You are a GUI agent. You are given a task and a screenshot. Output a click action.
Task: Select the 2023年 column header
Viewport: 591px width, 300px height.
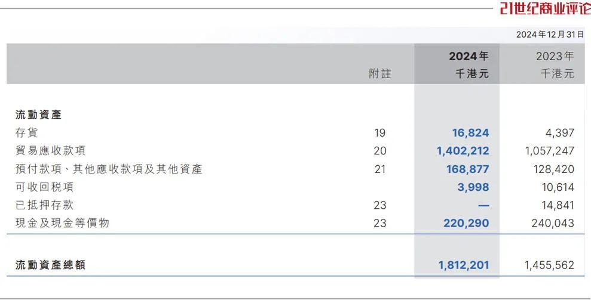point(555,56)
